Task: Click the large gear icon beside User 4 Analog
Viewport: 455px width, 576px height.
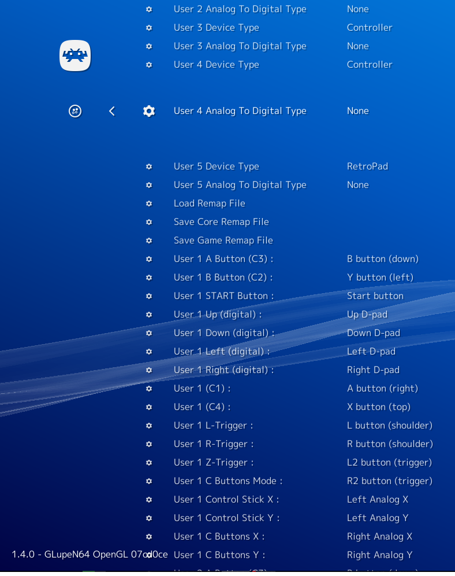Action: 149,111
